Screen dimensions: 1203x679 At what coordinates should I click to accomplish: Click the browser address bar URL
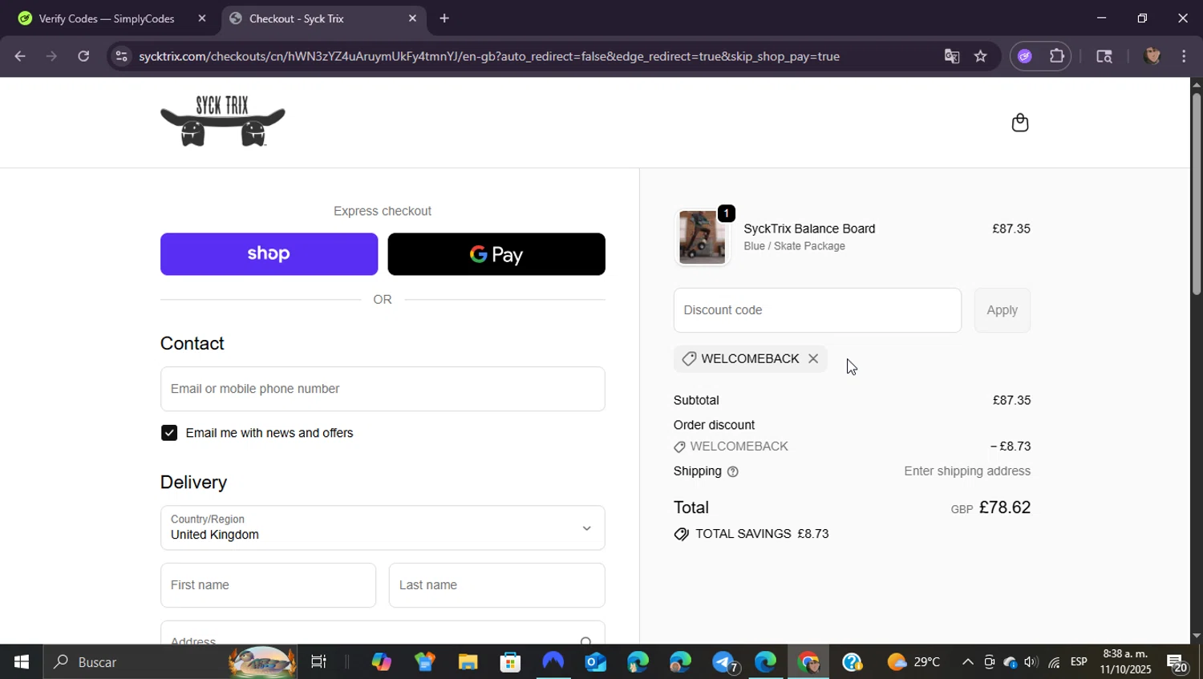488,56
